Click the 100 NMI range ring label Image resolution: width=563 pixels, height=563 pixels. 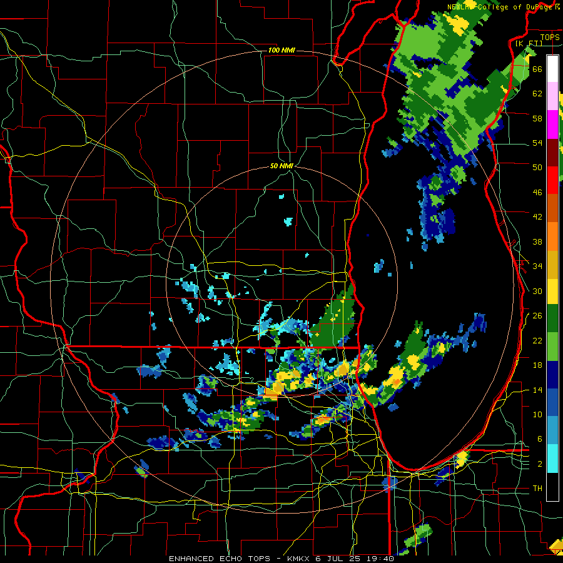click(x=281, y=50)
